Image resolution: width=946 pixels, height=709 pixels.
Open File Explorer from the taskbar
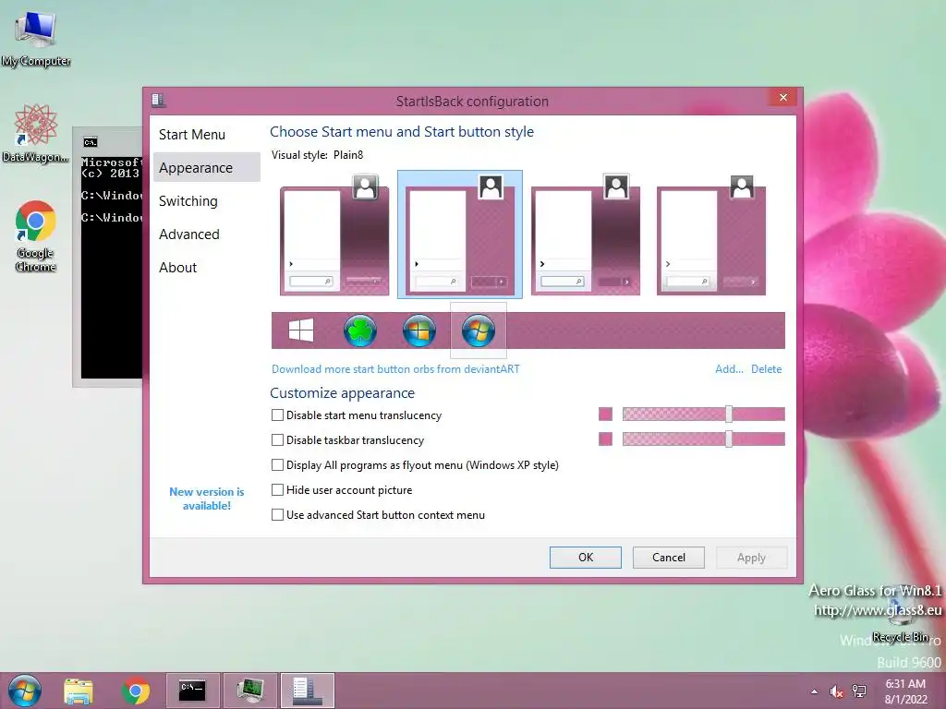[x=79, y=691]
